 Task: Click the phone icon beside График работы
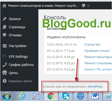click(x=4, y=65)
